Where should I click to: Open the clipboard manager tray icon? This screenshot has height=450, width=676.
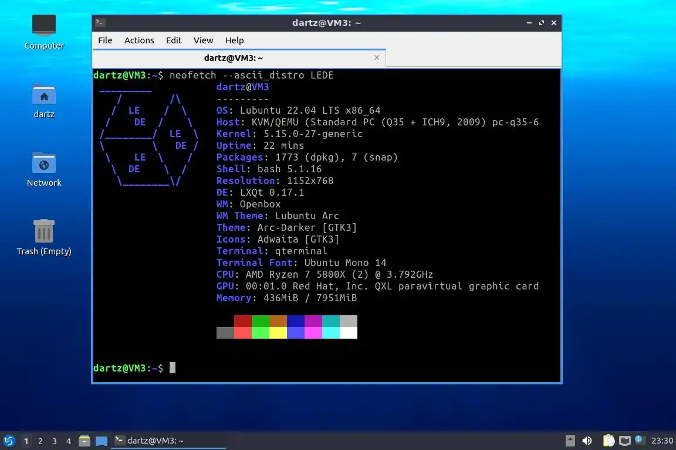609,441
